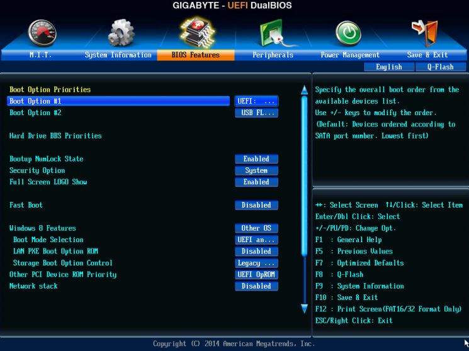Switch to the Peripherals tab
The width and height of the screenshot is (469, 351).
click(273, 55)
